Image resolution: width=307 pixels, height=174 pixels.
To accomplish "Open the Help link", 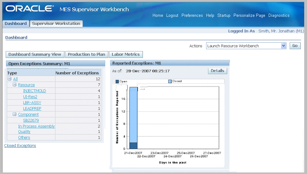I will pyautogui.click(x=210, y=16).
